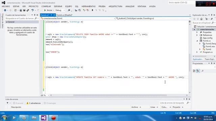The image size is (216, 121).
Task: Undo the last action
Action: [32, 10]
